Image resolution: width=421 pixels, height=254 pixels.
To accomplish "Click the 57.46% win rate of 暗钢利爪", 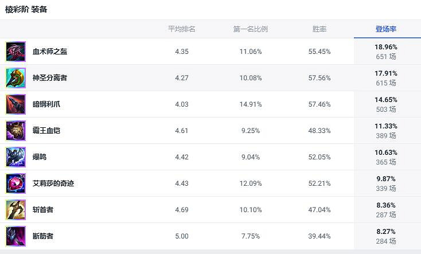I will 319,104.
